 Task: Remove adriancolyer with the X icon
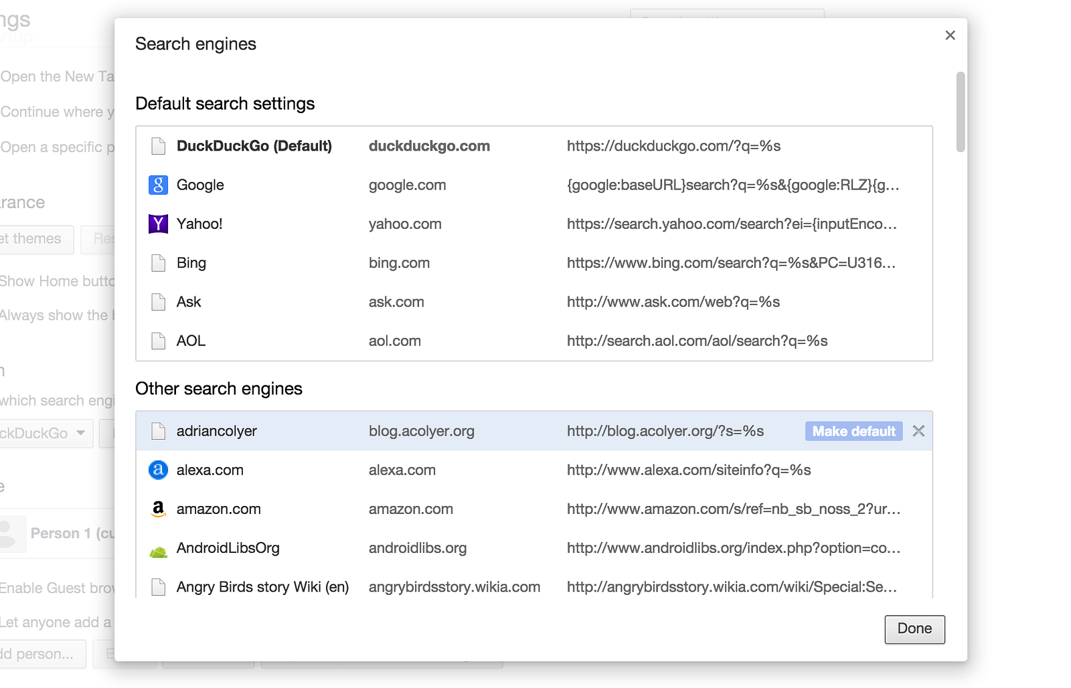918,431
